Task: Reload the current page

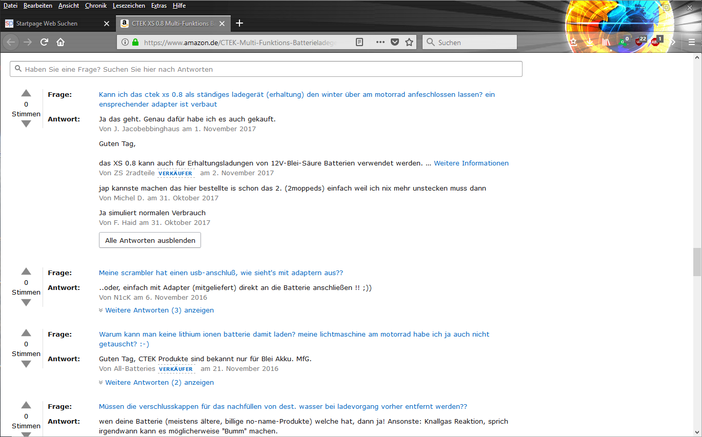Action: [x=44, y=42]
